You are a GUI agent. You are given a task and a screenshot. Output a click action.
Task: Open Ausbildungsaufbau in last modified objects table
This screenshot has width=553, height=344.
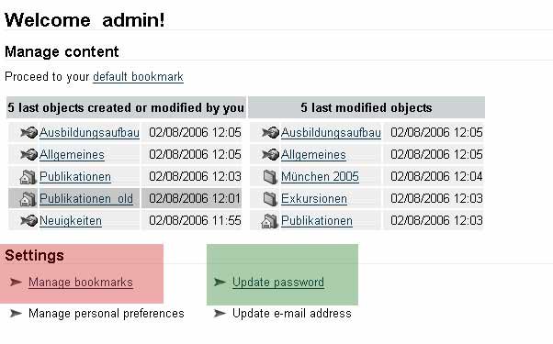coord(331,133)
